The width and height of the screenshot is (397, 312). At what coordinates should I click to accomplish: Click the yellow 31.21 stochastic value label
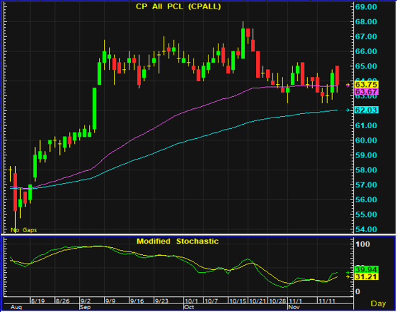tap(366, 276)
